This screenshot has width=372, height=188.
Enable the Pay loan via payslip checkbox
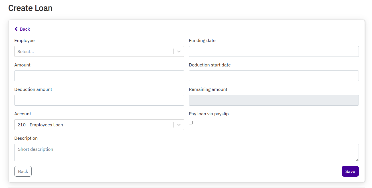coord(191,122)
